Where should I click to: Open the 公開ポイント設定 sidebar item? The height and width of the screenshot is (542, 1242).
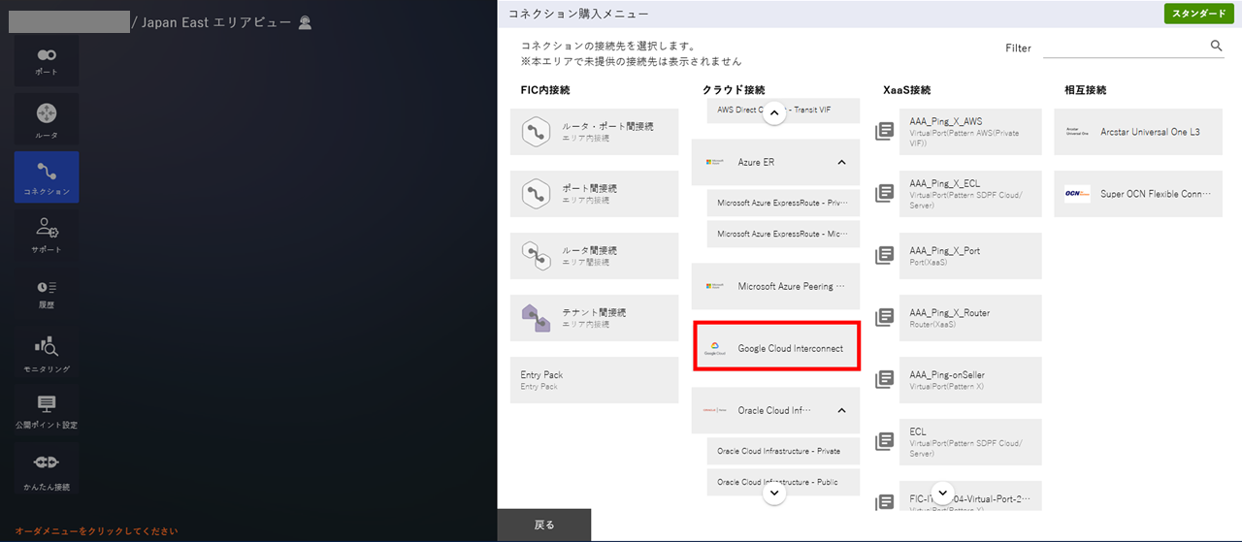(x=47, y=411)
